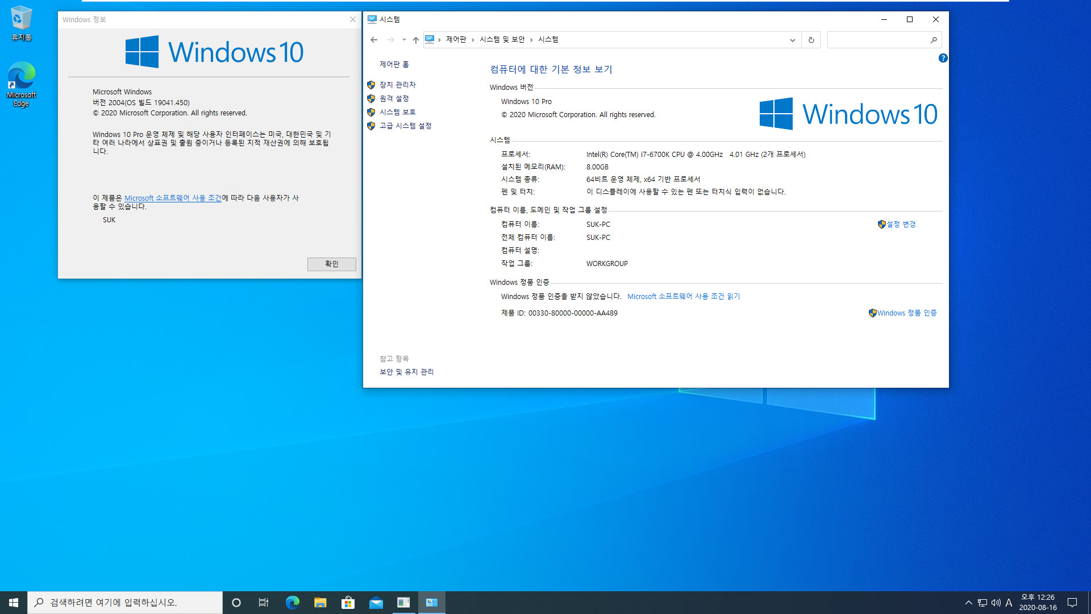This screenshot has height=614, width=1091.
Task: Select System control panel taskbar button
Action: pyautogui.click(x=431, y=603)
